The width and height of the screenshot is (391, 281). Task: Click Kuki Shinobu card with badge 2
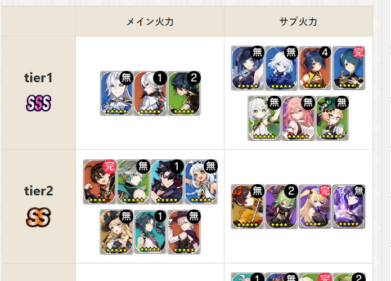[x=281, y=207]
